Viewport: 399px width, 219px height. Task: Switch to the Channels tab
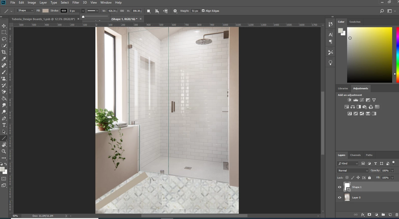[x=355, y=155]
